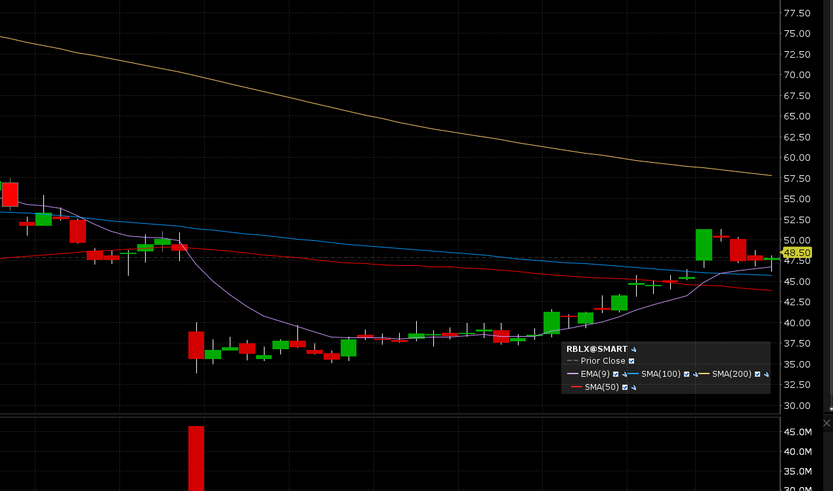This screenshot has height=491, width=833.
Task: Click the 42.50 price axis label
Action: [x=797, y=302]
